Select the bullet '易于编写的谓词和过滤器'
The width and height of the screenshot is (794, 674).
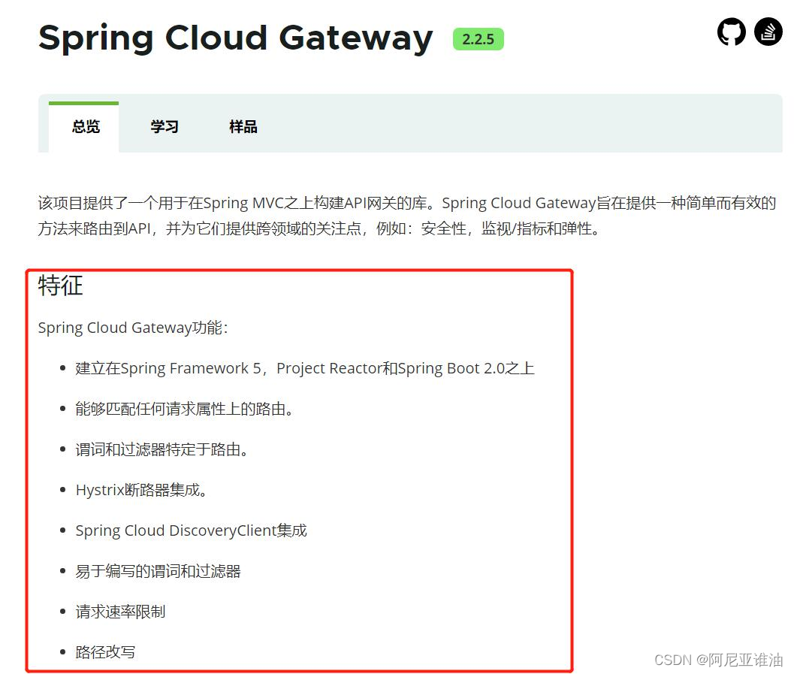(158, 571)
